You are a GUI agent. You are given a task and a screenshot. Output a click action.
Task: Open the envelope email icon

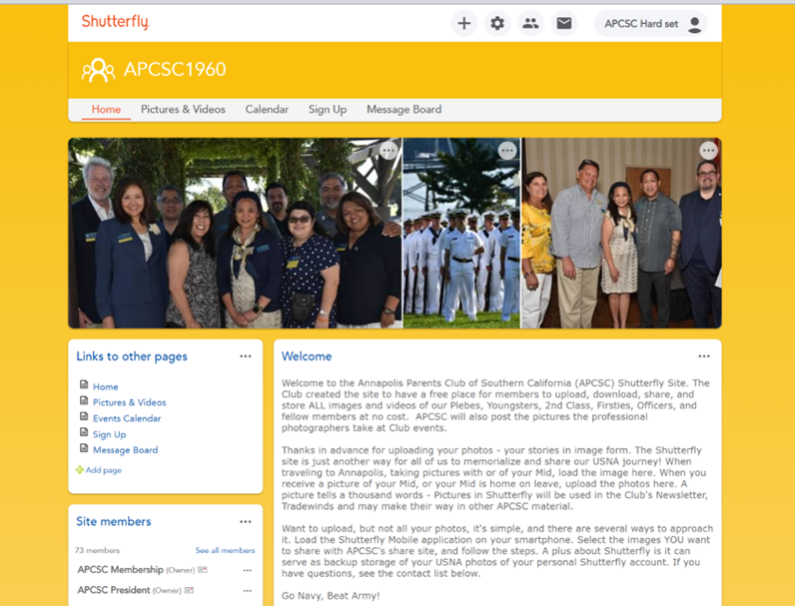564,23
